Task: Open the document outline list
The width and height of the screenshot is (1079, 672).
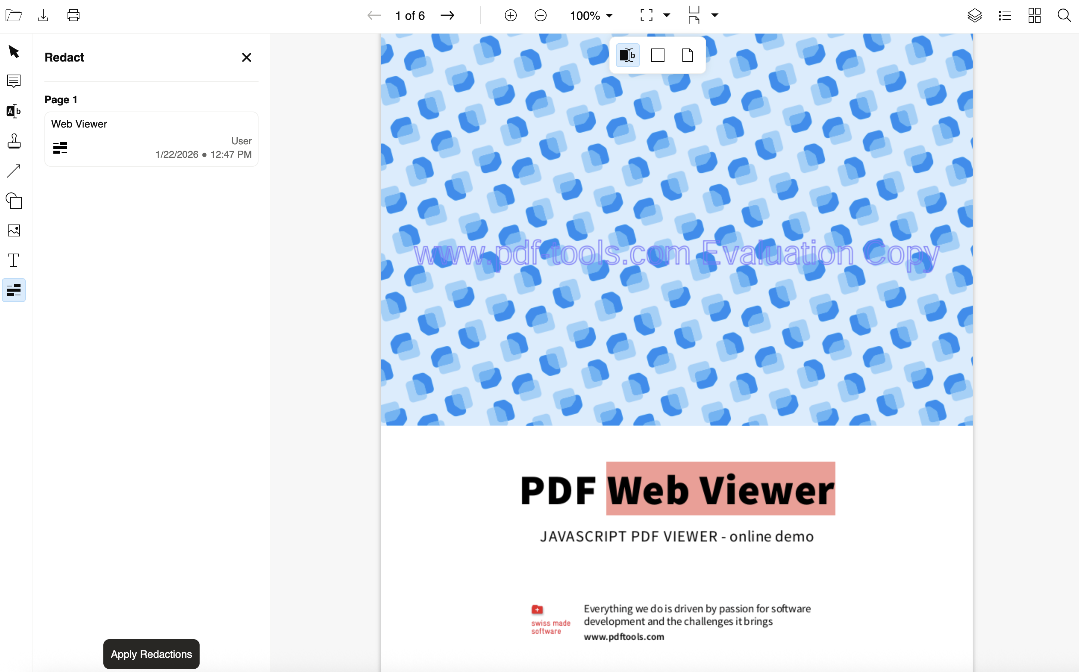Action: (1004, 15)
